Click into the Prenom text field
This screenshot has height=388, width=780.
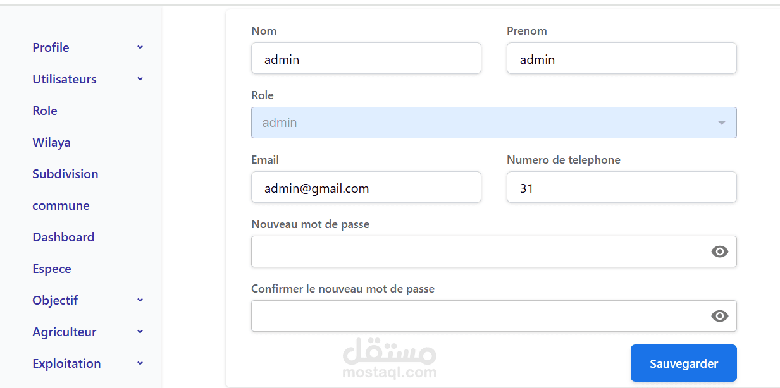pos(622,58)
